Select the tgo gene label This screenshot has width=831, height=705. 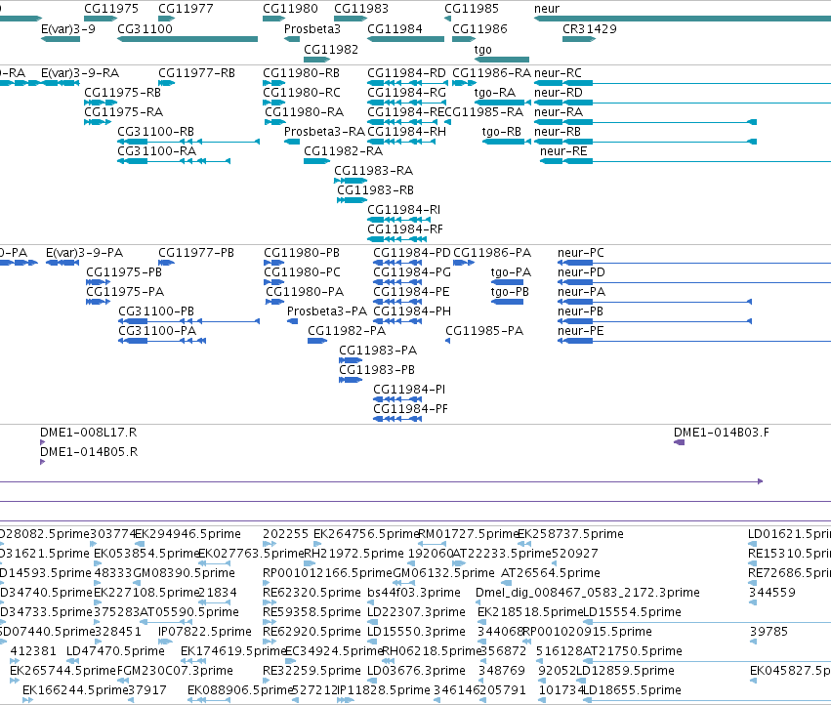click(x=482, y=50)
